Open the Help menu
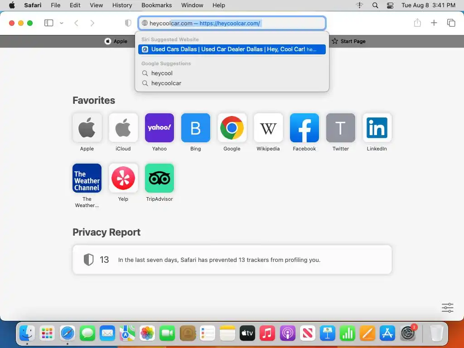The height and width of the screenshot is (348, 464). (219, 5)
